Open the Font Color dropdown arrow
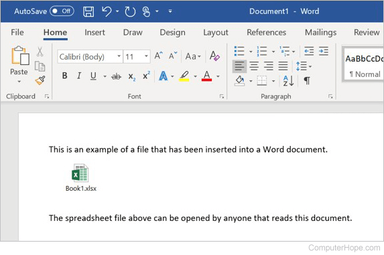 point(218,76)
